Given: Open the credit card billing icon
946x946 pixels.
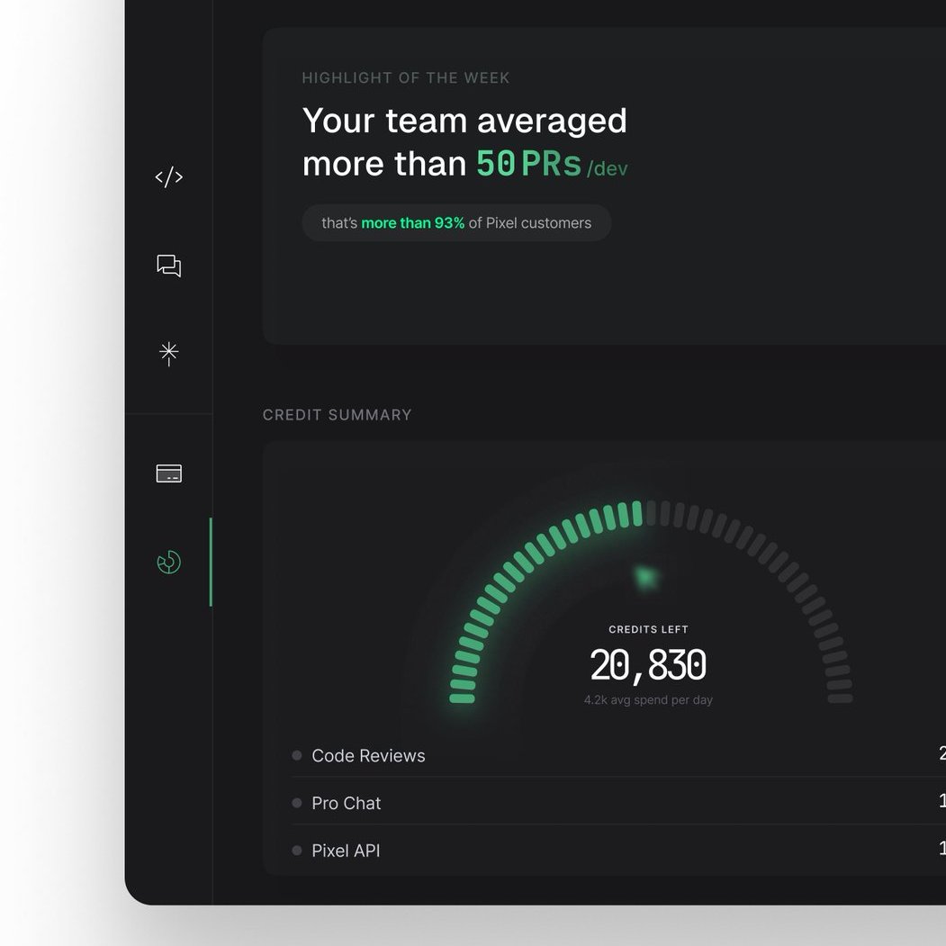Looking at the screenshot, I should tap(169, 473).
